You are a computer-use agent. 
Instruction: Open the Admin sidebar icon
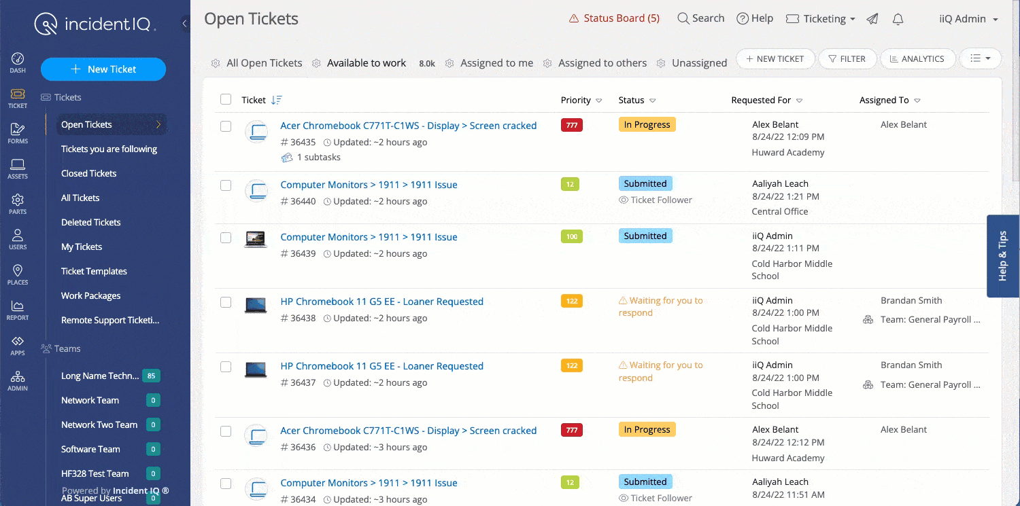pos(18,380)
